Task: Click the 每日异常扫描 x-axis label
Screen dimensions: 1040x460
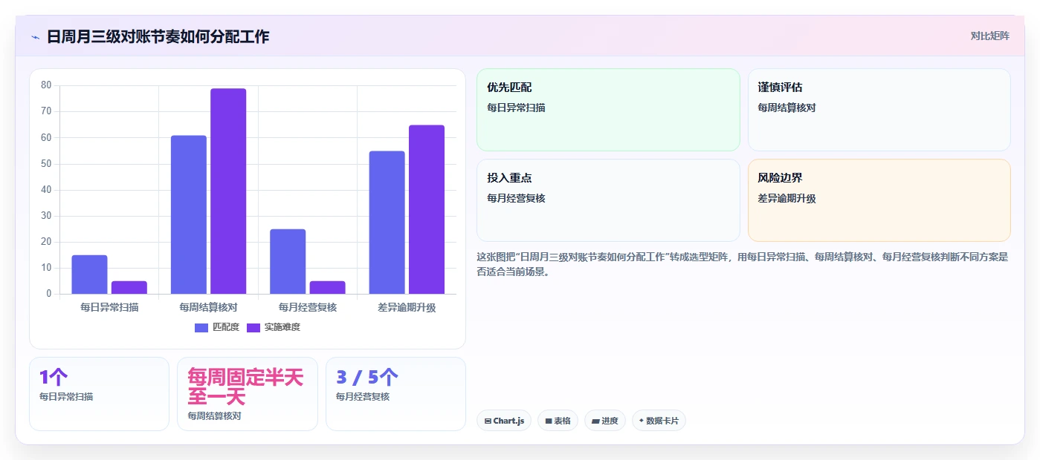Action: click(109, 307)
